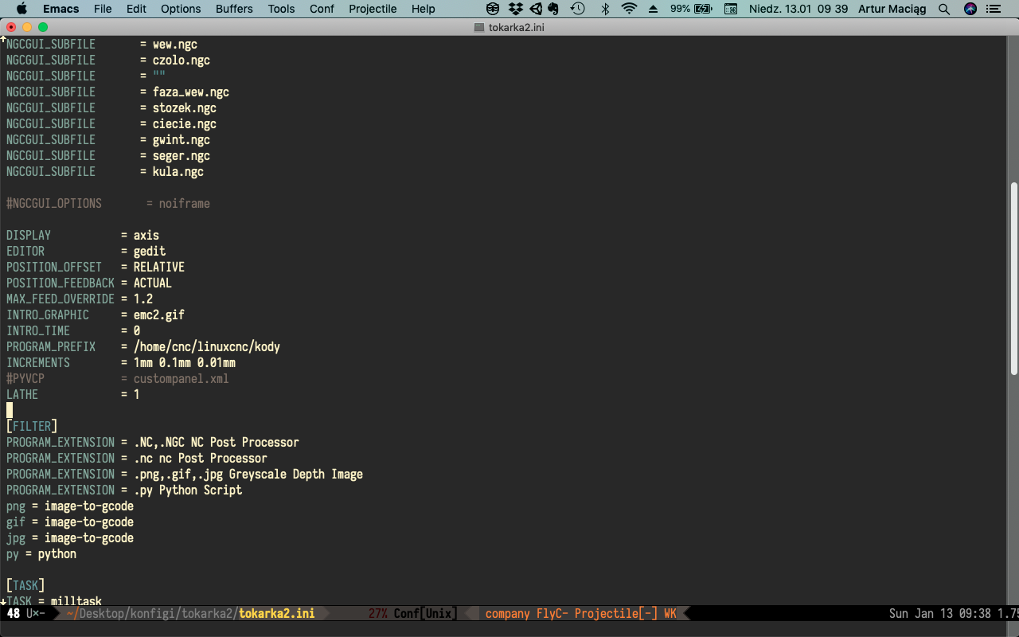Open Spotlight search
Image resolution: width=1019 pixels, height=637 pixels.
pos(944,9)
